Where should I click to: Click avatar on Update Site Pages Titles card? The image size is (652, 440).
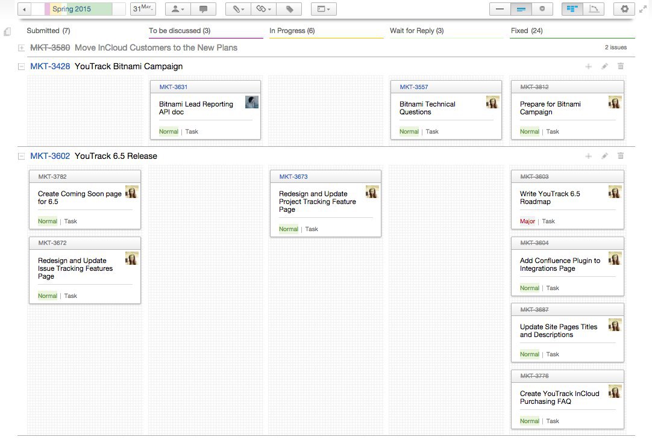615,325
